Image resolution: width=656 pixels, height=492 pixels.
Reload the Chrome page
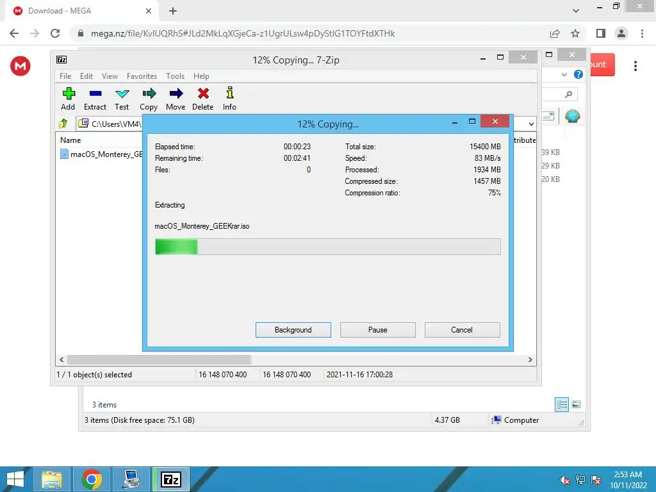[55, 33]
